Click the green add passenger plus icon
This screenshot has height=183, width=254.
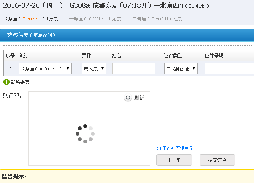tap(7, 82)
